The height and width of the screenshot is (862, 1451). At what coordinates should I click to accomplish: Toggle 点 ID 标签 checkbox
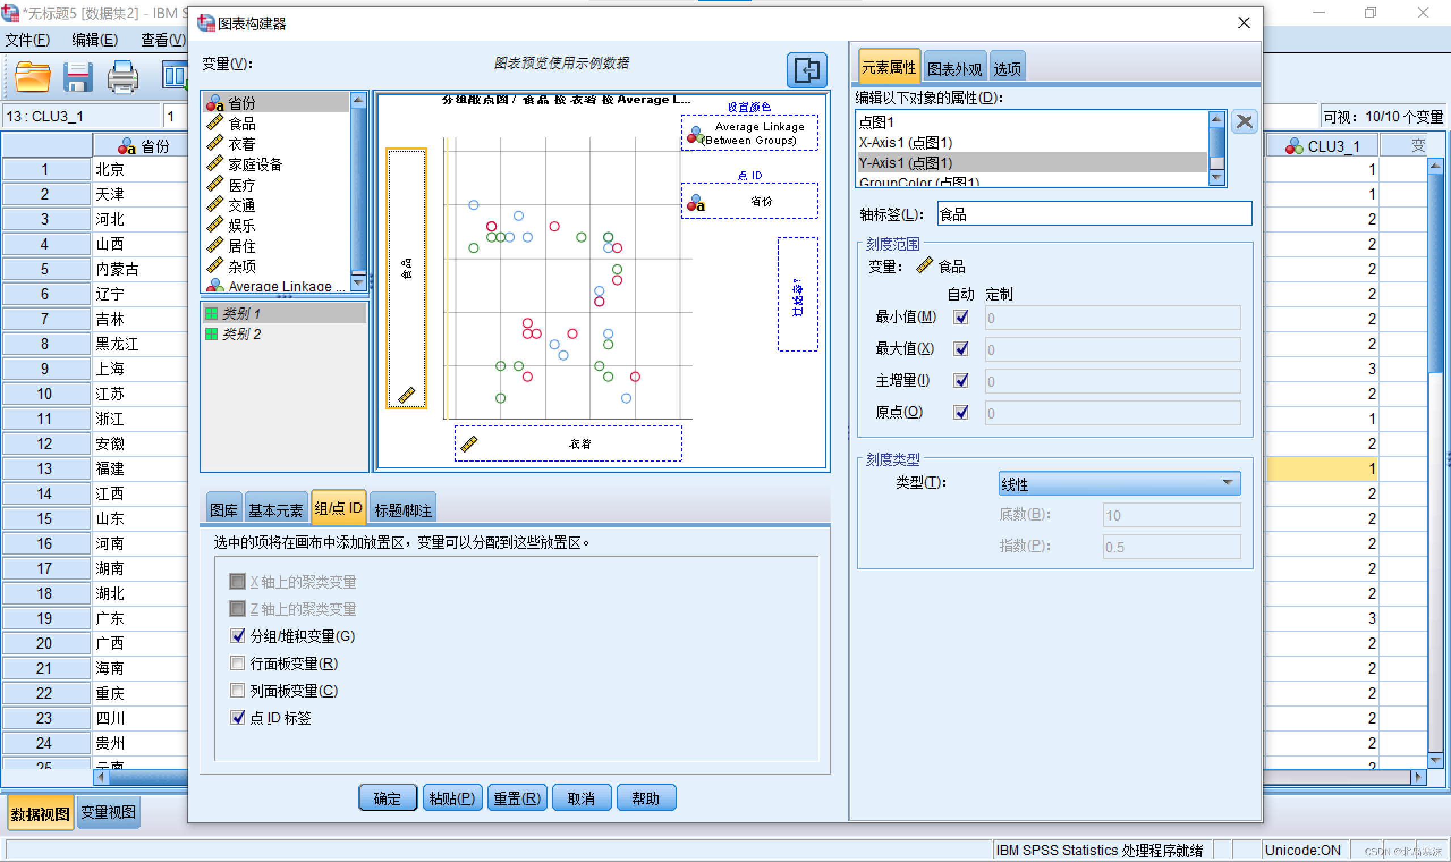coord(237,718)
